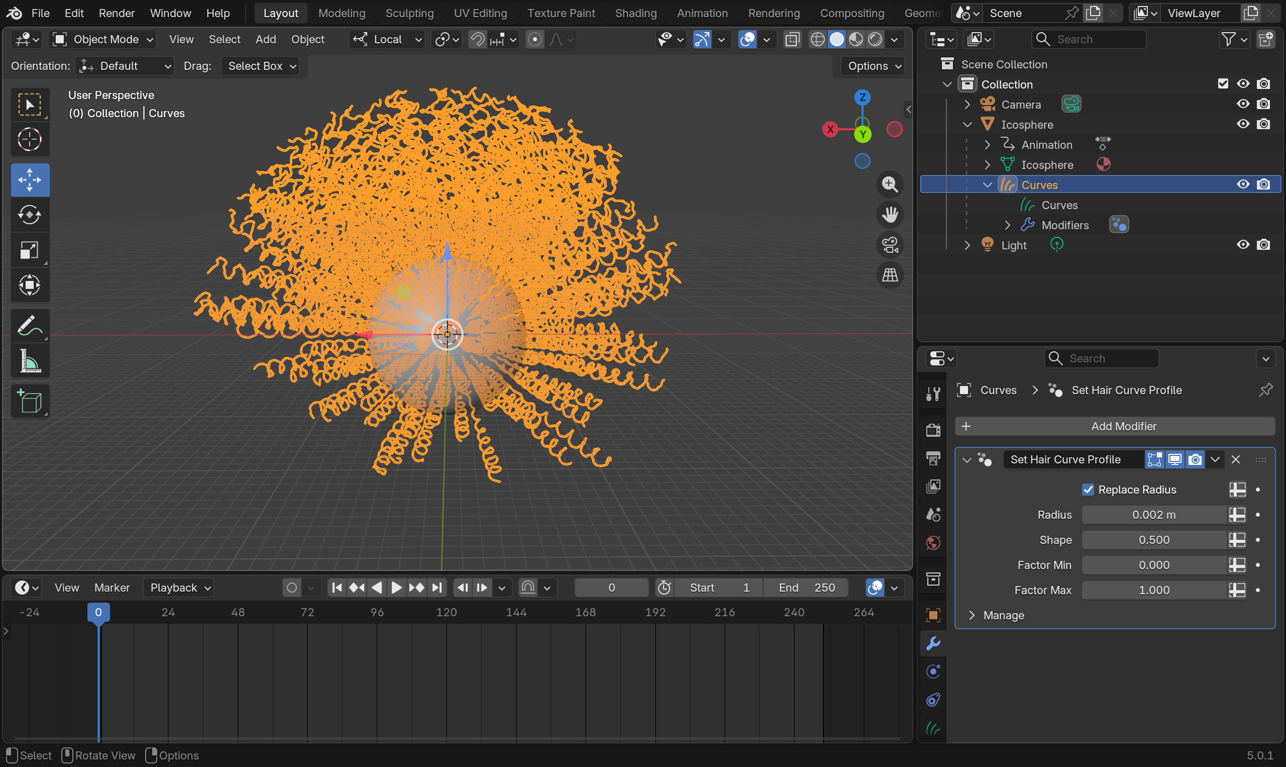Choose the 3D Cursor tool
Viewport: 1286px width, 767px height.
30,140
